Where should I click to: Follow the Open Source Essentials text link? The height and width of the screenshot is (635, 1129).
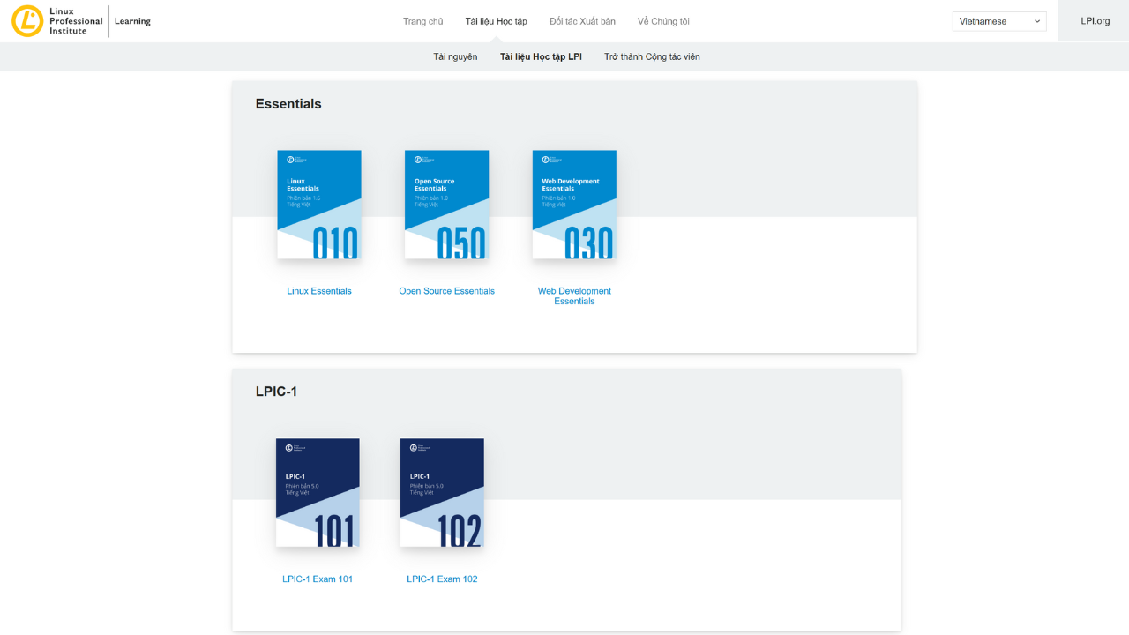click(x=446, y=291)
